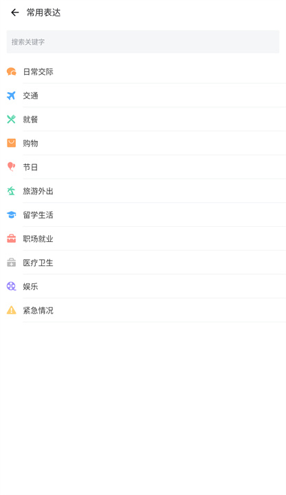Open the 紧急情况 category

click(x=143, y=310)
